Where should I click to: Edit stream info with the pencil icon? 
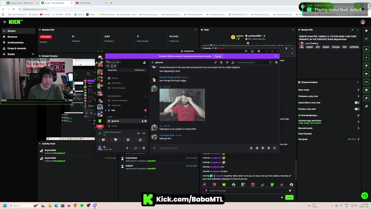(x=352, y=30)
